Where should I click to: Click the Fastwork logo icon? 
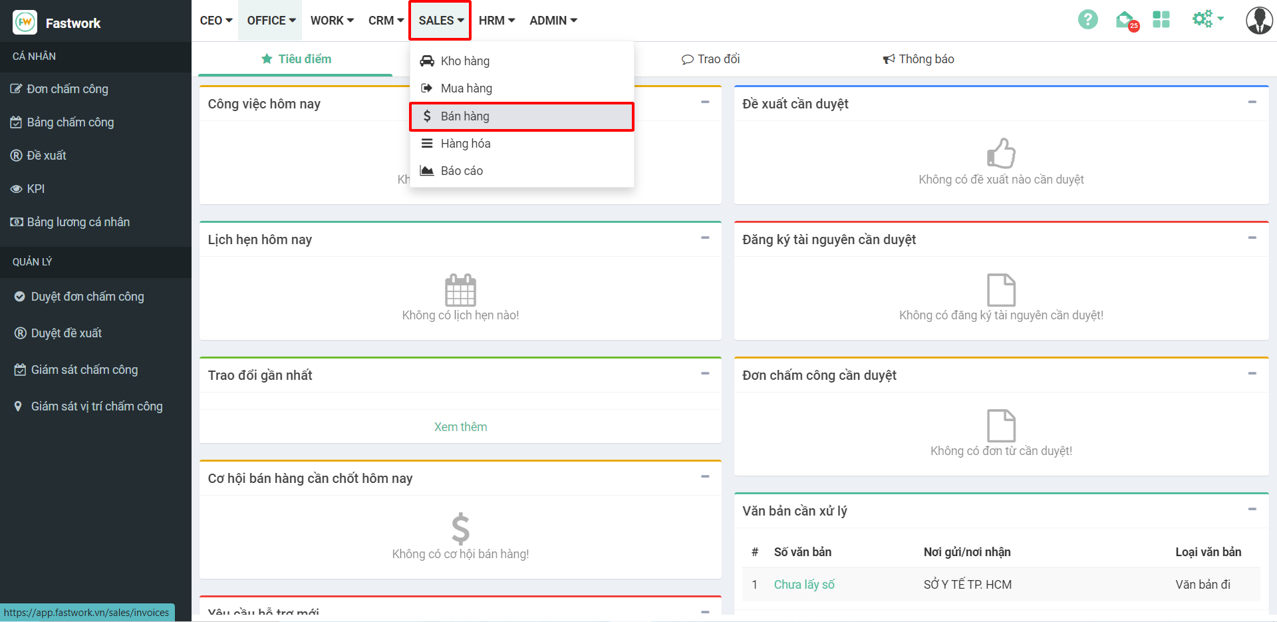click(25, 23)
